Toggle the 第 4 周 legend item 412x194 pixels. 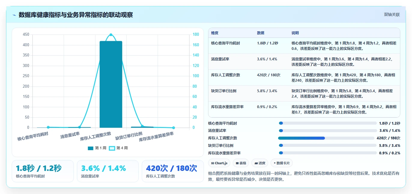[x=118, y=148]
